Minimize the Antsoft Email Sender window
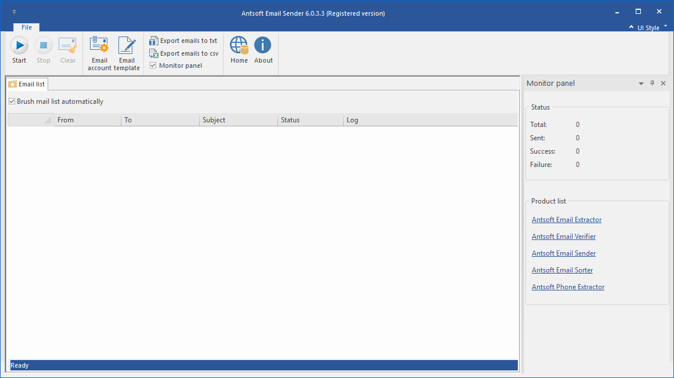The image size is (674, 378). click(x=617, y=12)
